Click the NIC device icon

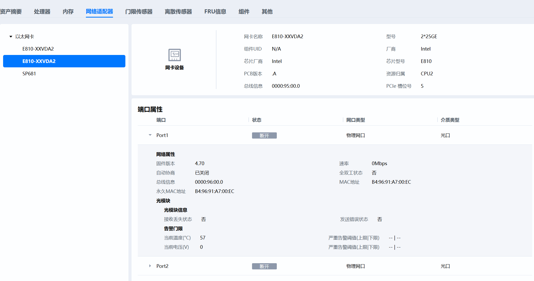point(174,55)
